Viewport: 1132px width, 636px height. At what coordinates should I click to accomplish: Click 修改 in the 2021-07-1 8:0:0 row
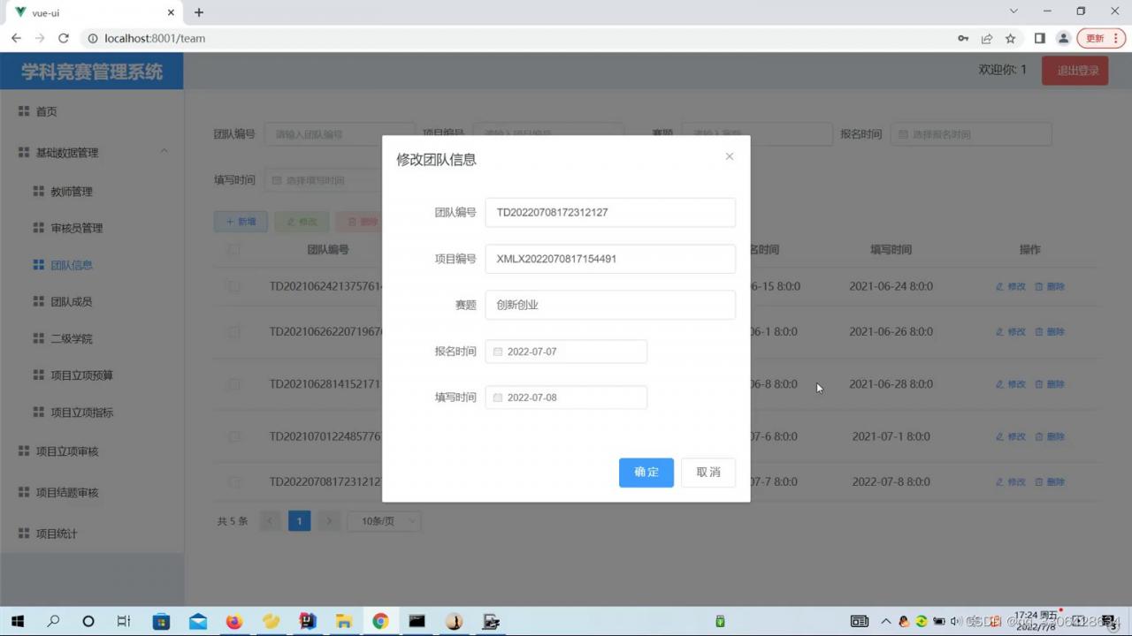pyautogui.click(x=1011, y=436)
